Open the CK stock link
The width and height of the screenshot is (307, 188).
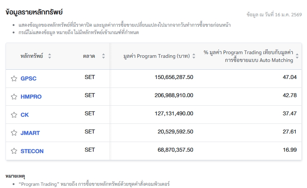coord(25,115)
